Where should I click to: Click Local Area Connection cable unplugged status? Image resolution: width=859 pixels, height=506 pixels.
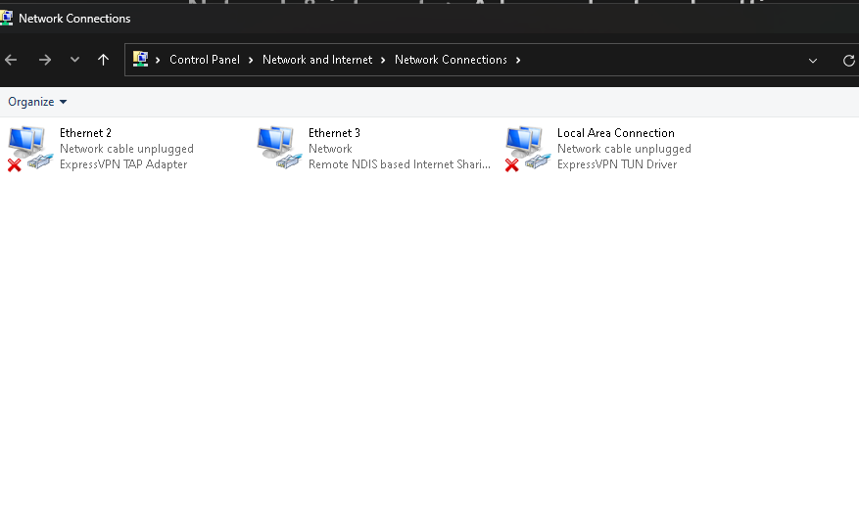point(624,149)
